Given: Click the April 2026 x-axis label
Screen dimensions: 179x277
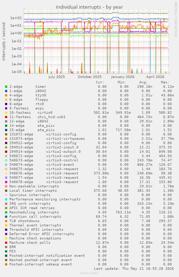Looking at the screenshot, I should (x=155, y=77).
